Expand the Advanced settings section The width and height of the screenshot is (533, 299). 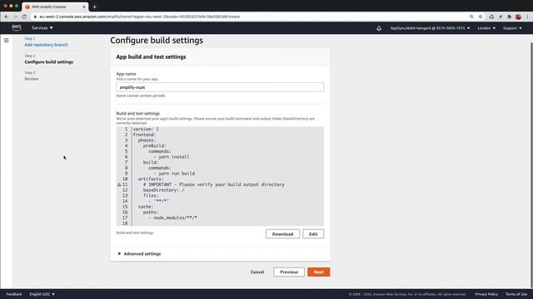coord(139,253)
